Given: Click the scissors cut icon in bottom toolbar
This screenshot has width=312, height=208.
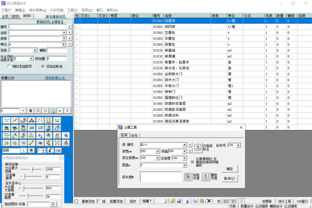Looking at the screenshot, I should pos(187,201).
